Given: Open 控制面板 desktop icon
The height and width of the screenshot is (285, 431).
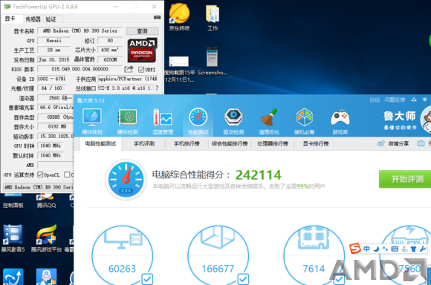Looking at the screenshot, I should click(x=13, y=200).
